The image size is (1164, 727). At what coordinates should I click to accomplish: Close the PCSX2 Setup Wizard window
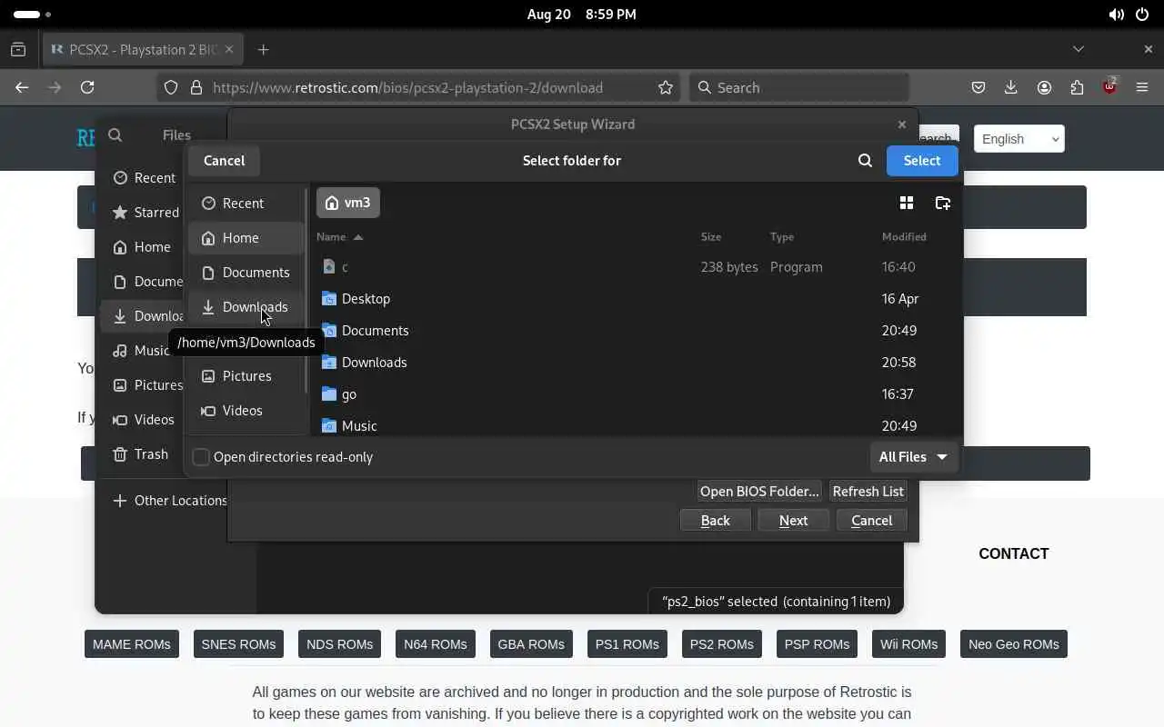point(901,124)
